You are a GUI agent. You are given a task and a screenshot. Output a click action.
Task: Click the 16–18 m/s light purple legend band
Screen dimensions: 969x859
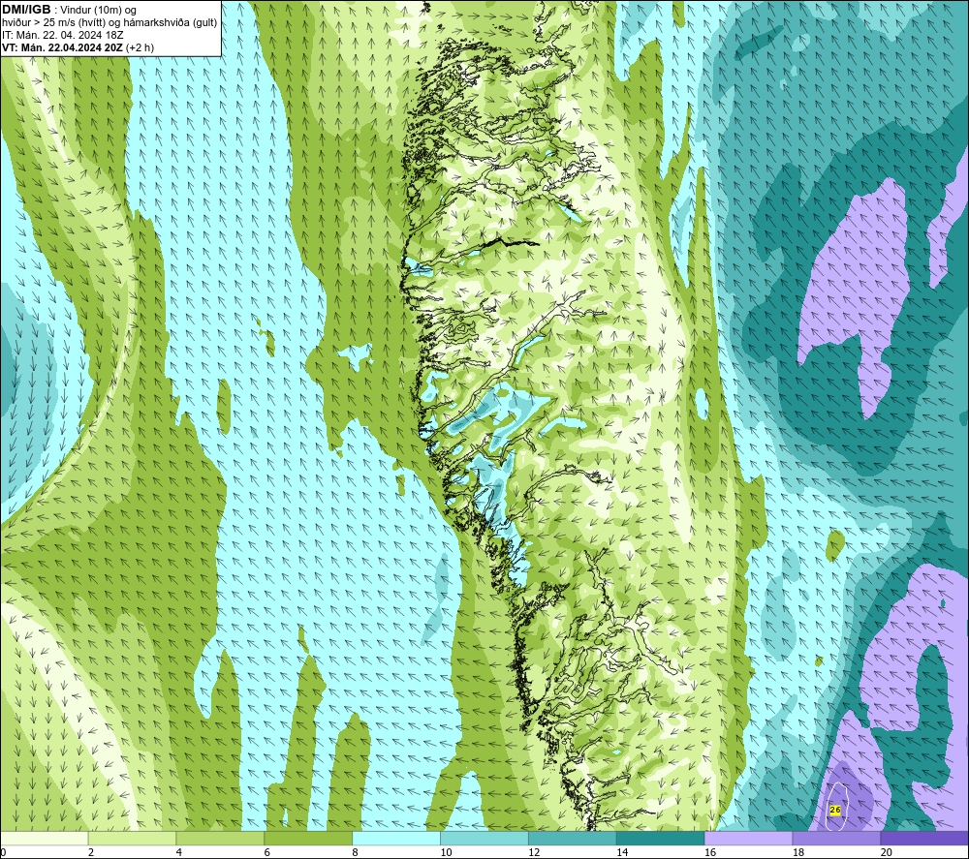pyautogui.click(x=748, y=838)
